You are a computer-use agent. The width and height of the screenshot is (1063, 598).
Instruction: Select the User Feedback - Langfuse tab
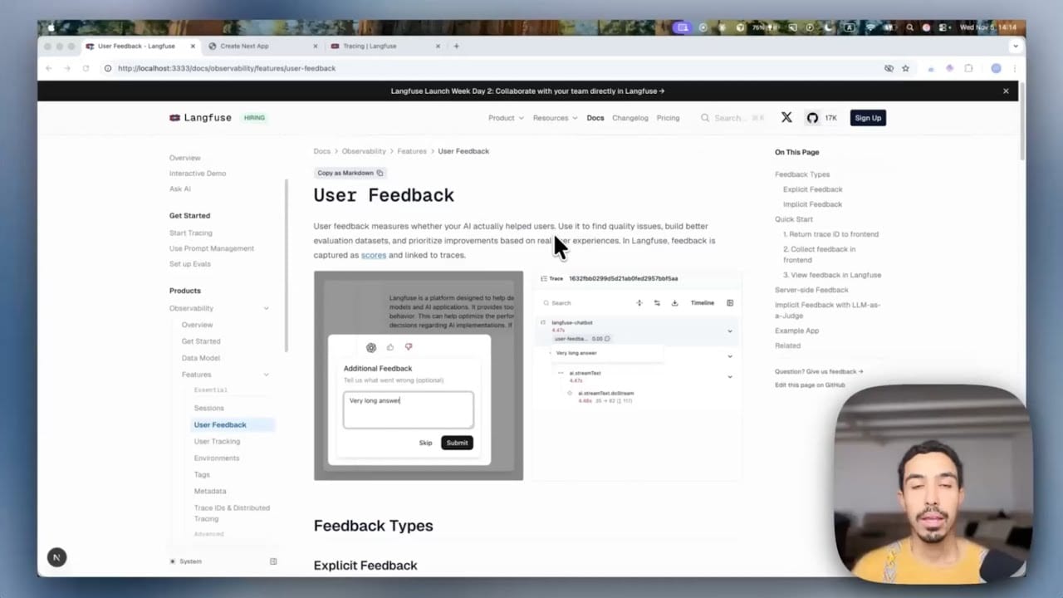[x=141, y=46]
